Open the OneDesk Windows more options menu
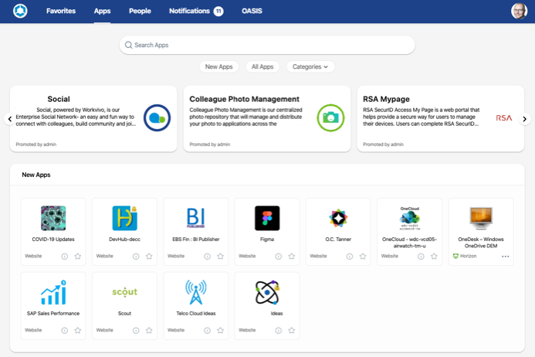 tap(506, 256)
